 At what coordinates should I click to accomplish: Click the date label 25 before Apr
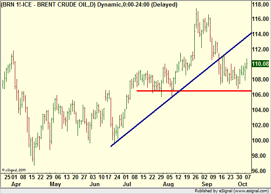7,177
